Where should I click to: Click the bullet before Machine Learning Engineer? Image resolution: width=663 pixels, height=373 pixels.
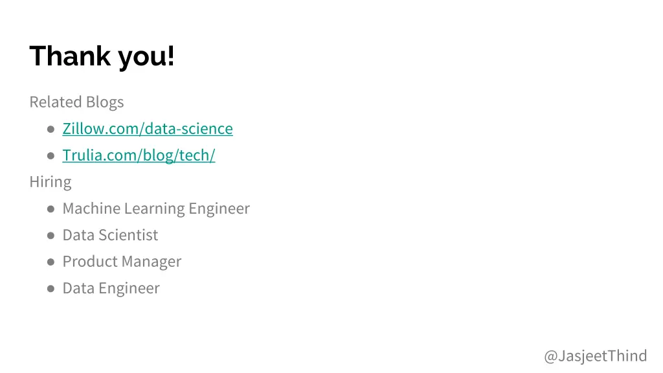pos(51,209)
